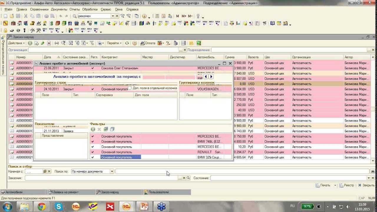
Task: Click the question mark help icon
Action: [x=135, y=43]
